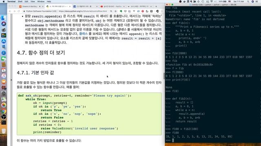Switch to the YouTube browser tab
Image resolution: width=261 pixels, height=146 pixels.
pyautogui.click(x=113, y=6)
